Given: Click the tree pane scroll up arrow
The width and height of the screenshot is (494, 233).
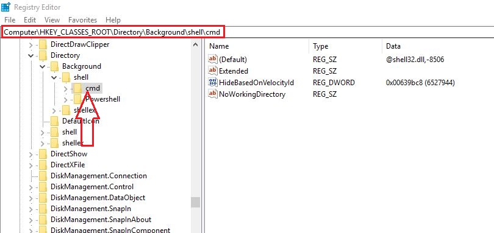Looking at the screenshot, I should tap(195, 44).
